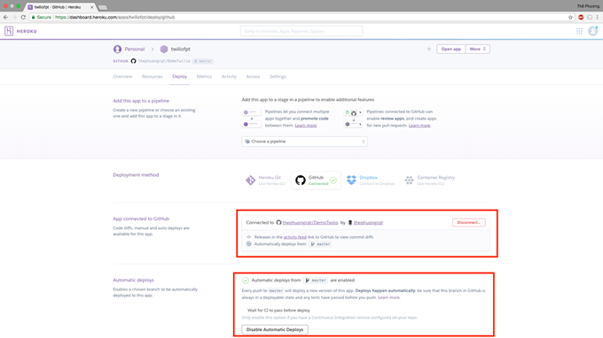Open the Access tab
Screen dimensions: 603x338
click(x=253, y=77)
